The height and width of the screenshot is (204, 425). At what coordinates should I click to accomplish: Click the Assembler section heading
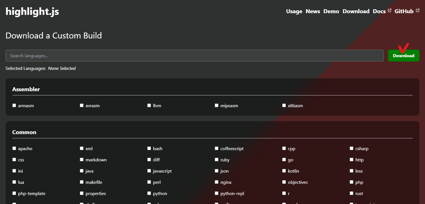[26, 89]
